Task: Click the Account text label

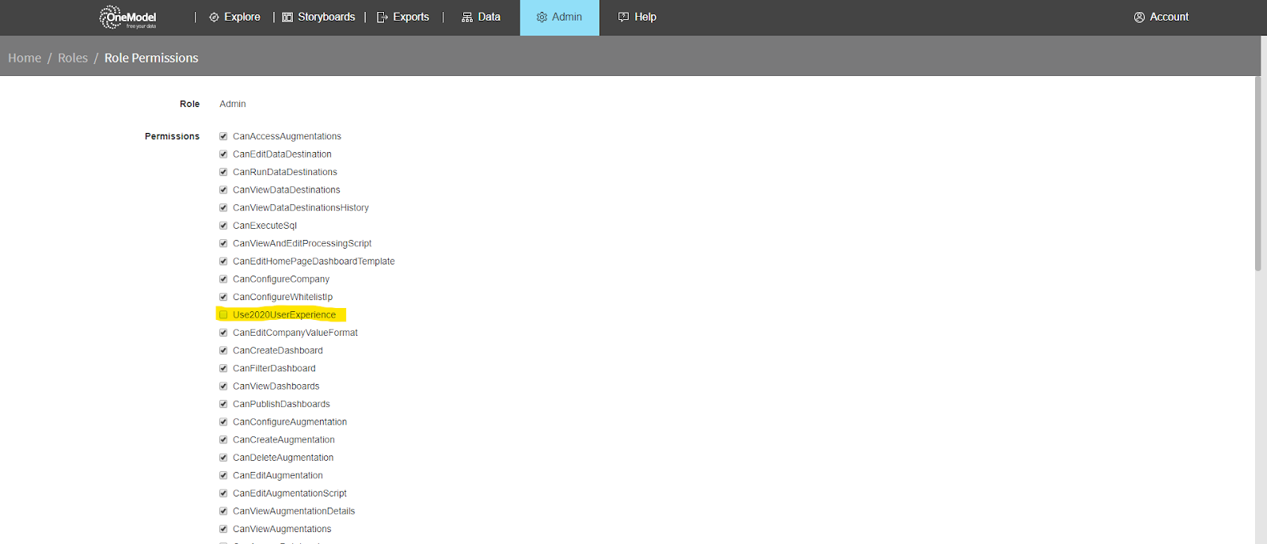Action: [1169, 17]
